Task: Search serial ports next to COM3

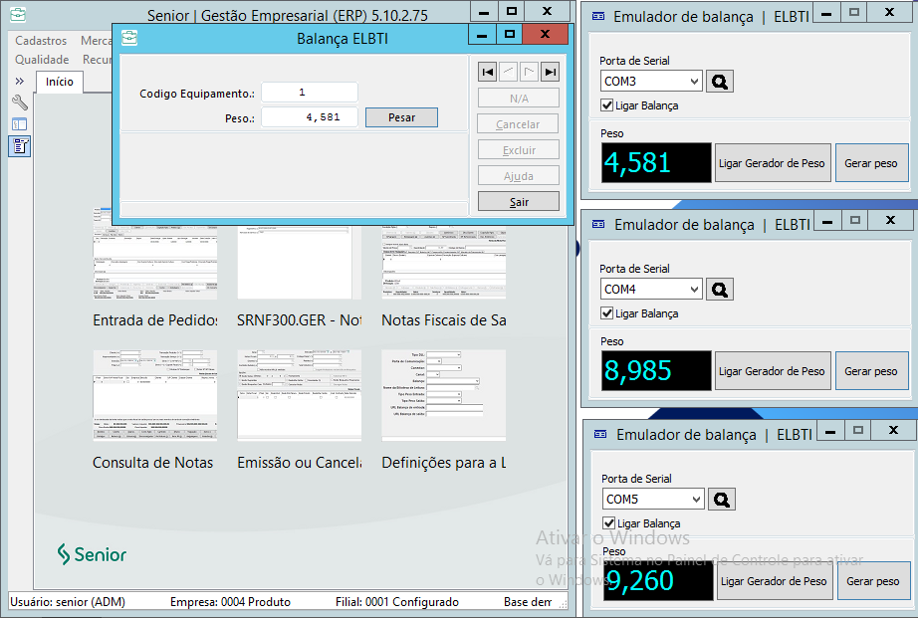Action: [x=719, y=81]
